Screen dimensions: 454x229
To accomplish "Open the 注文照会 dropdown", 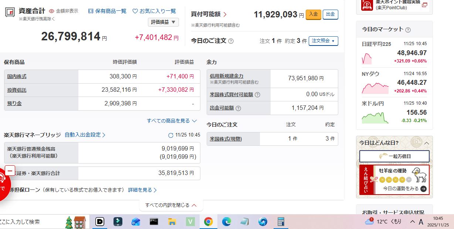I will [x=323, y=41].
